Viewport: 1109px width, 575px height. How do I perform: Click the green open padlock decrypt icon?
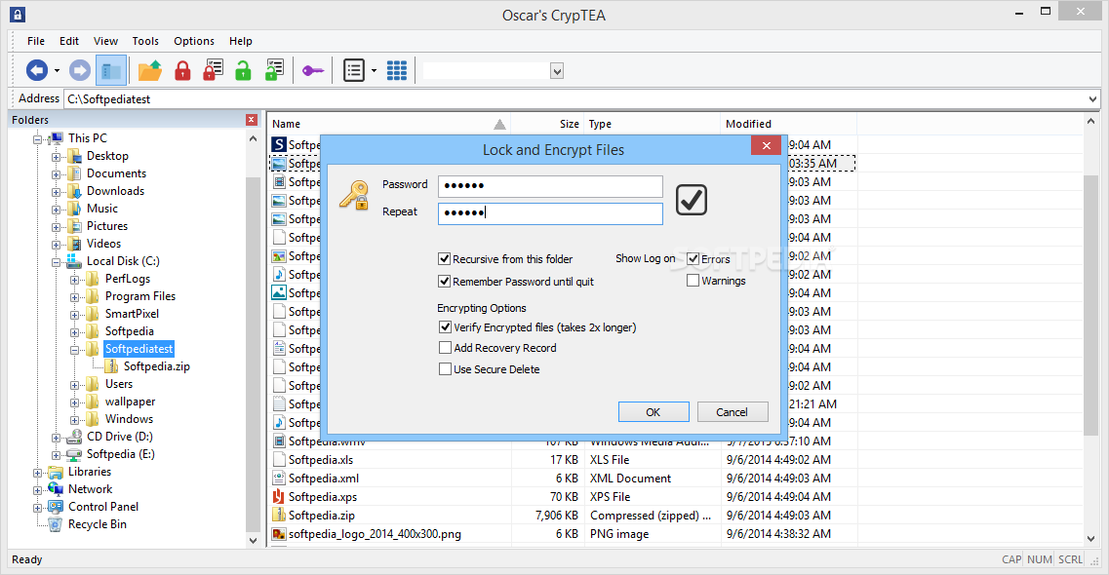243,70
